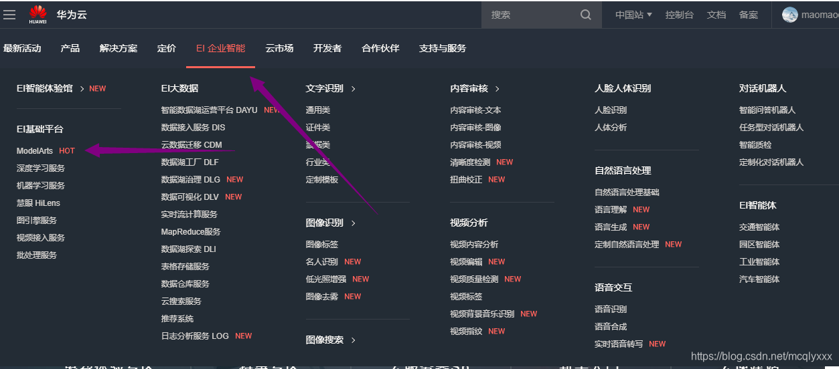This screenshot has height=369, width=839.
Task: Click the search magnifier icon
Action: coord(586,15)
